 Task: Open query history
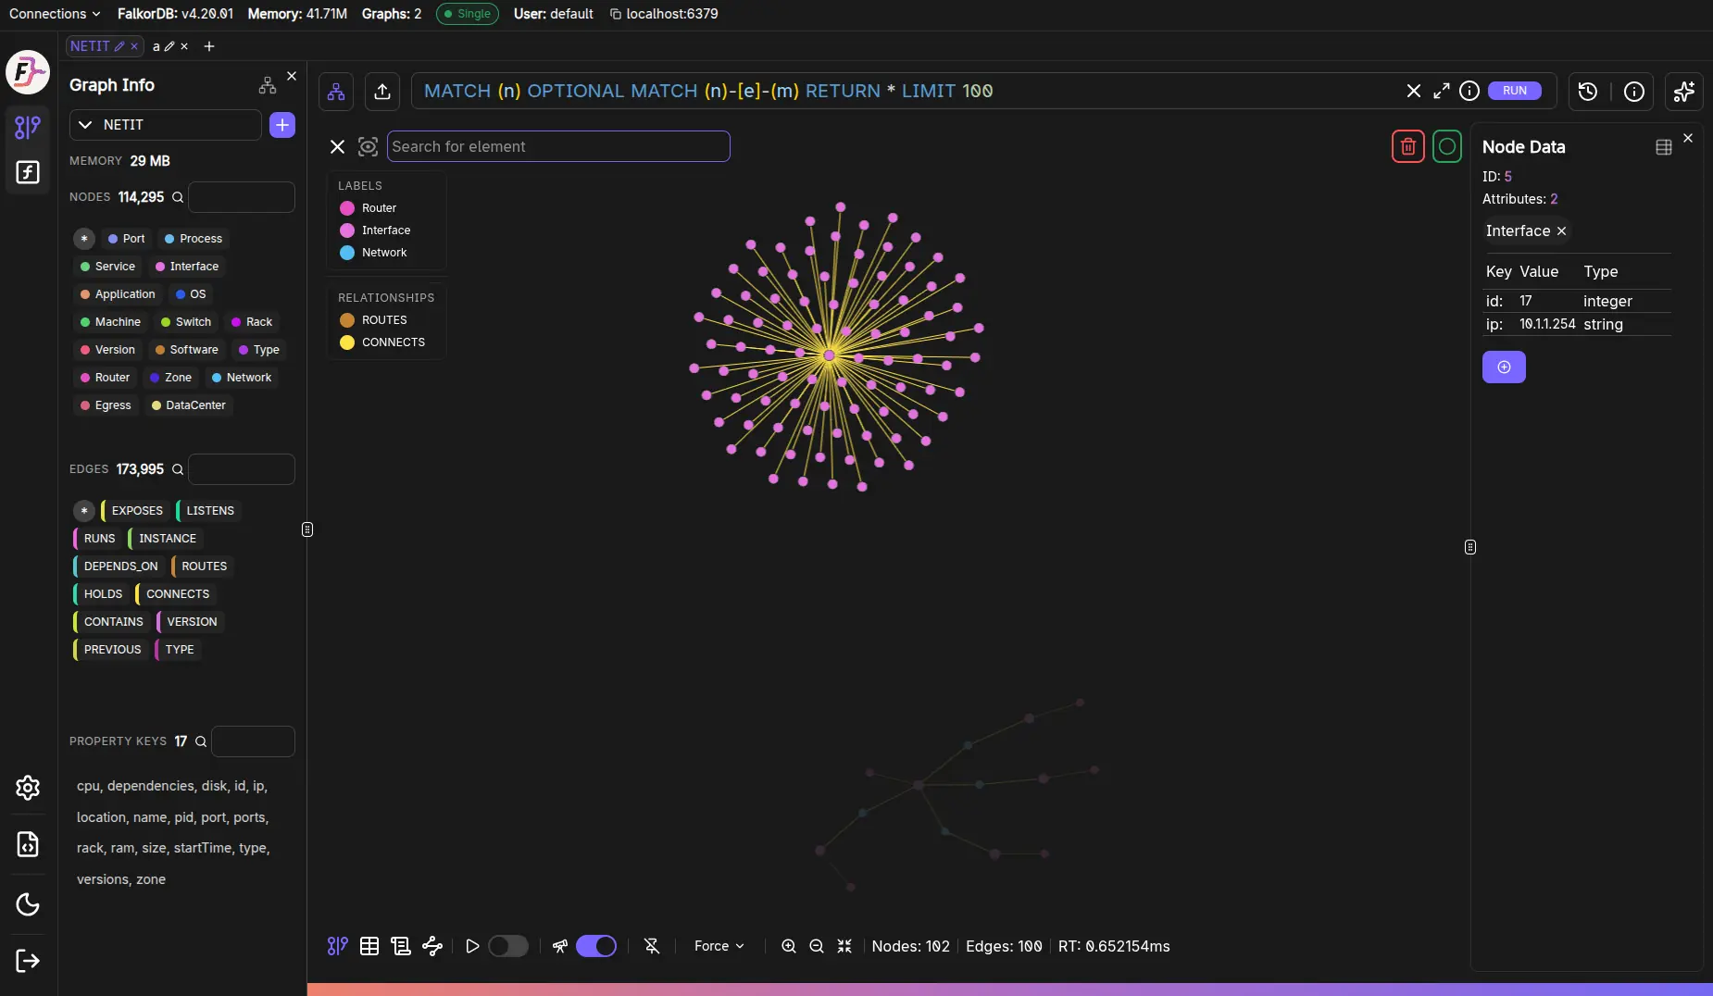click(1588, 91)
